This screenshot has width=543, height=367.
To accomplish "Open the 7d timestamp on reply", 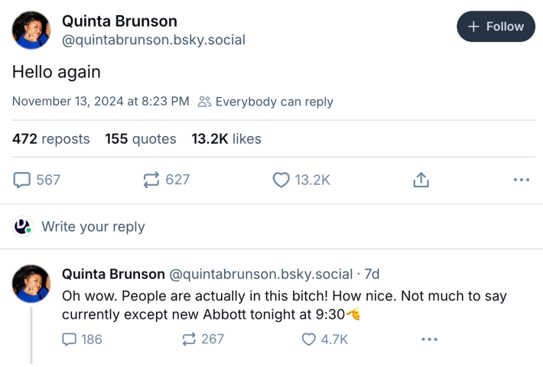I will pos(372,274).
